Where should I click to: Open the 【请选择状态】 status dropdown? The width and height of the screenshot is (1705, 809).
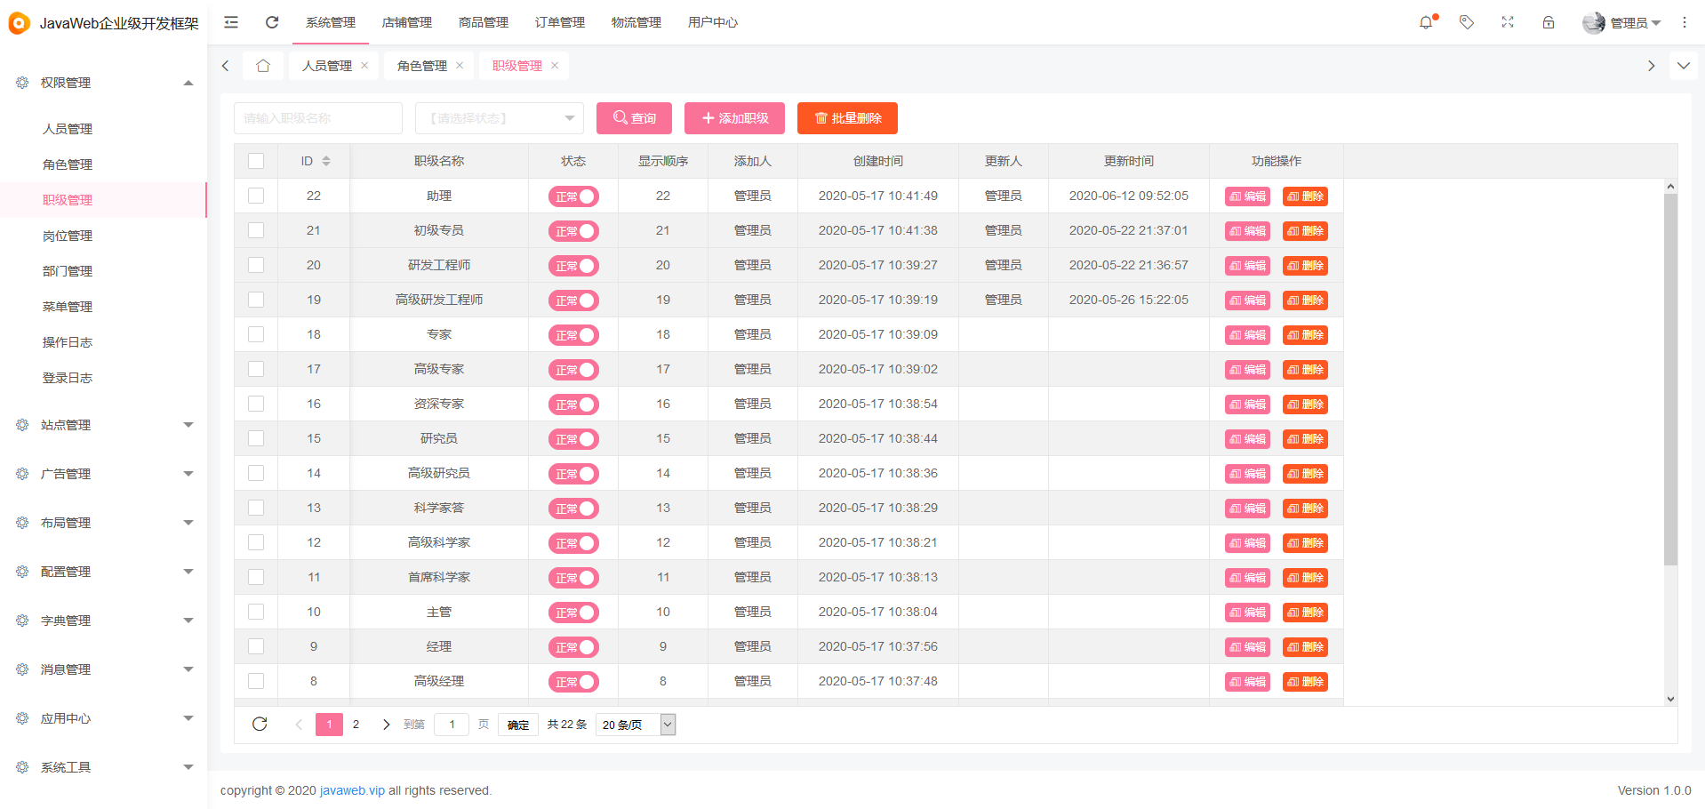click(x=499, y=117)
